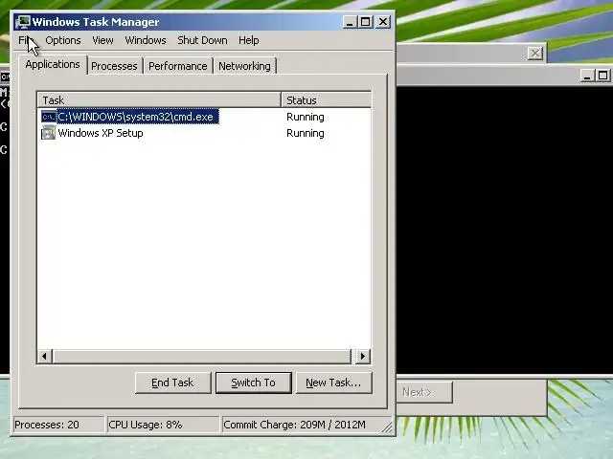Click Running status of Windows XP Setup

point(306,133)
